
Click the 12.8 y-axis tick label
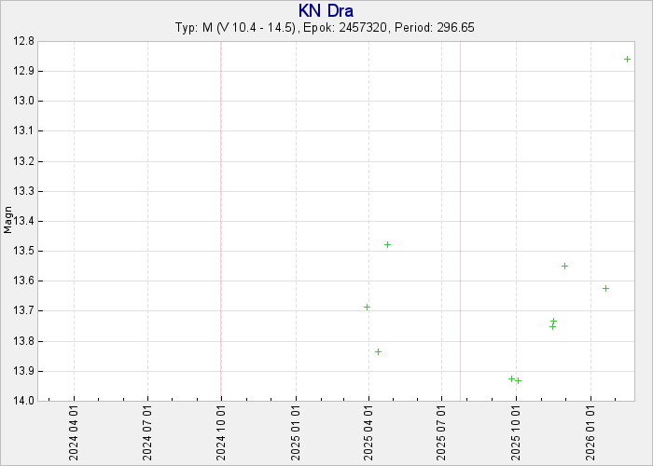pos(25,41)
